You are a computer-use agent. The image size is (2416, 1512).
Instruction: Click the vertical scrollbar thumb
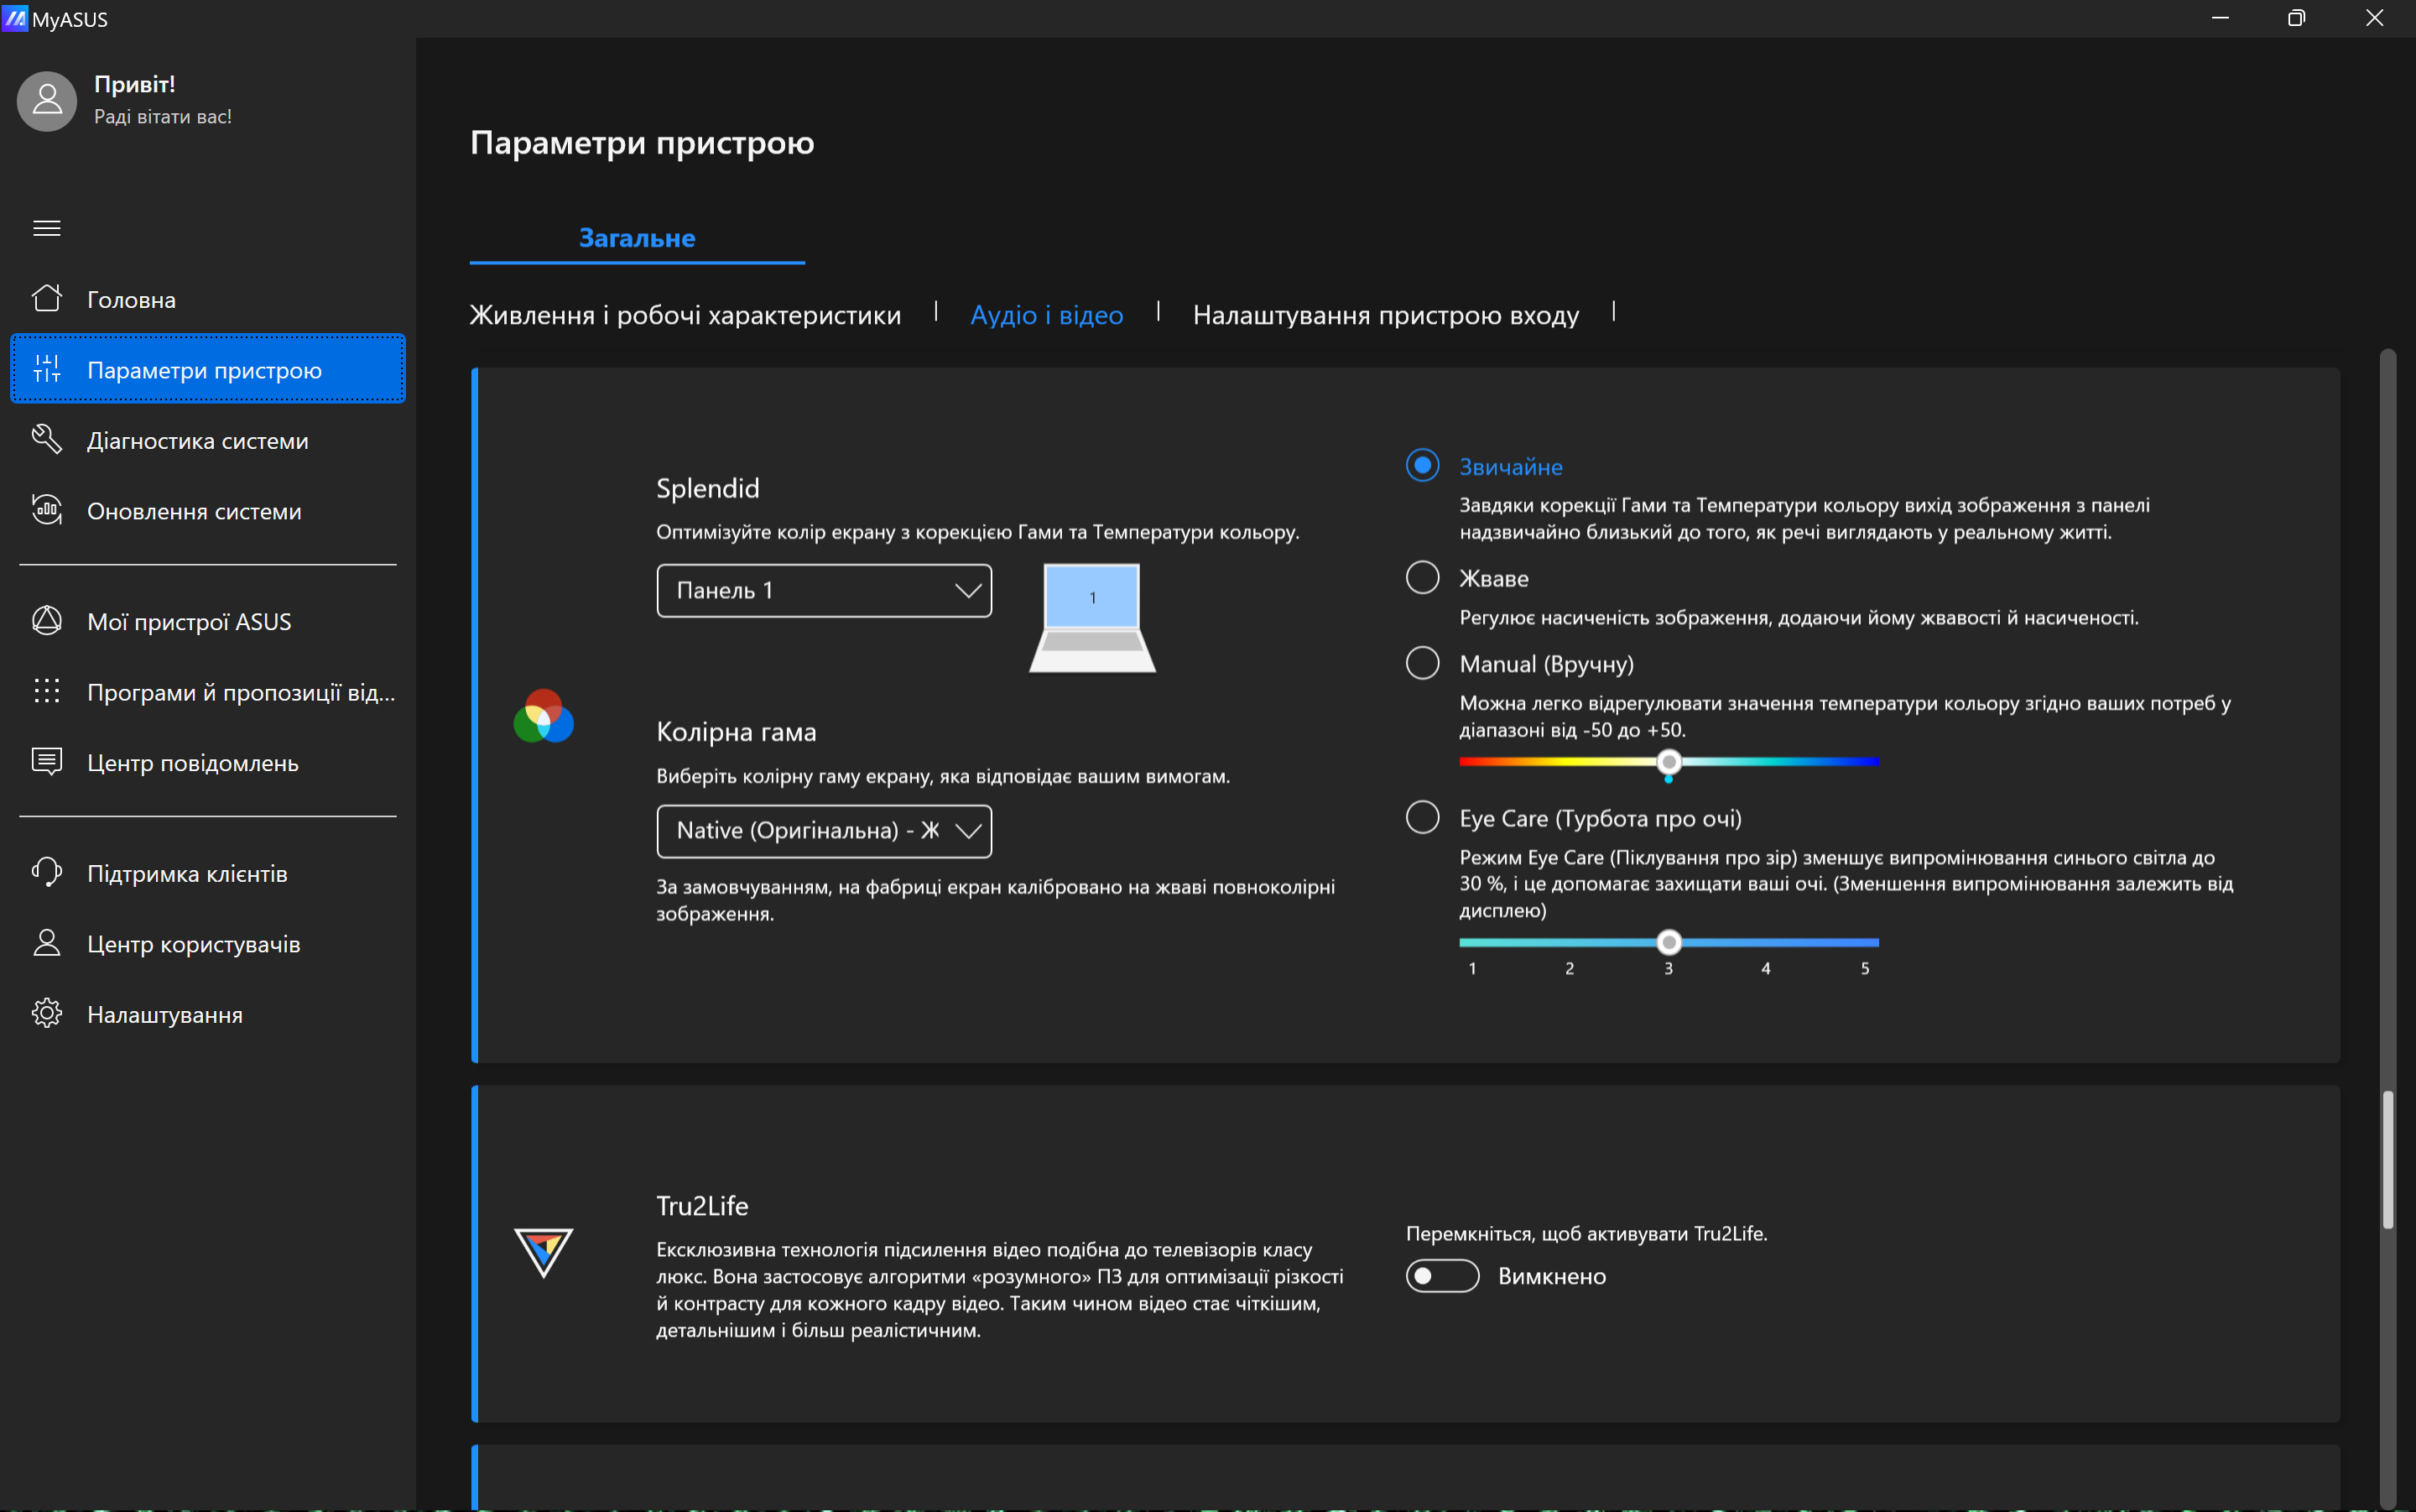coord(2387,1160)
